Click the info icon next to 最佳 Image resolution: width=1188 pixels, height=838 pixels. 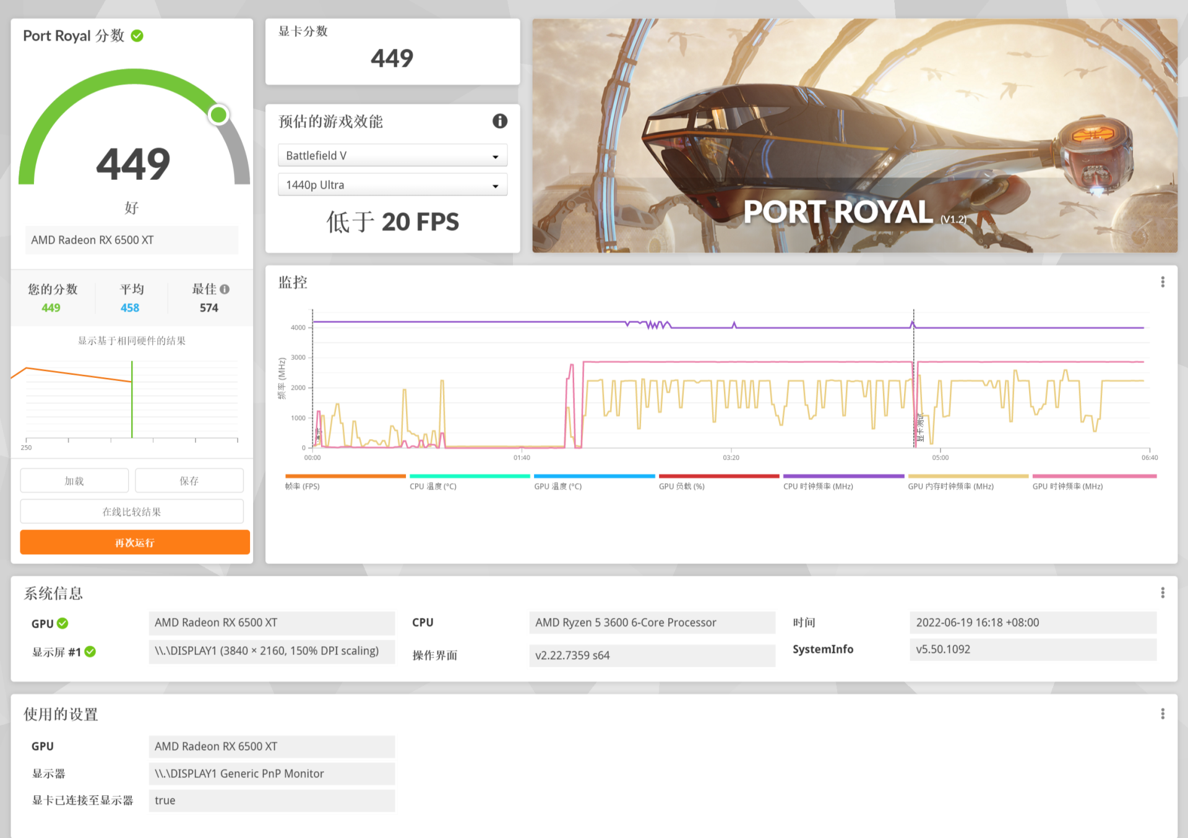tap(225, 289)
